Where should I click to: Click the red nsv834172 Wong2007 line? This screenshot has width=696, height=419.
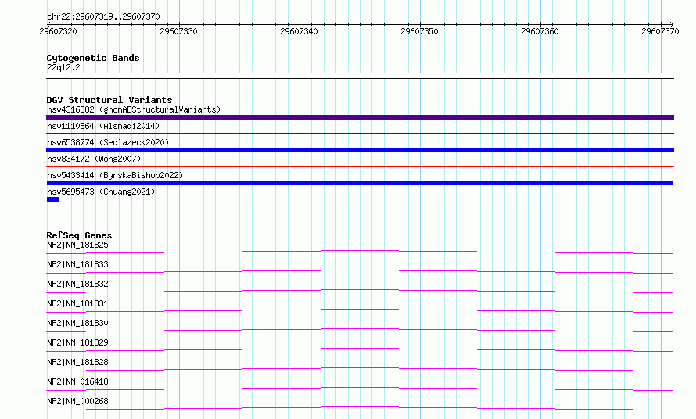click(x=360, y=167)
